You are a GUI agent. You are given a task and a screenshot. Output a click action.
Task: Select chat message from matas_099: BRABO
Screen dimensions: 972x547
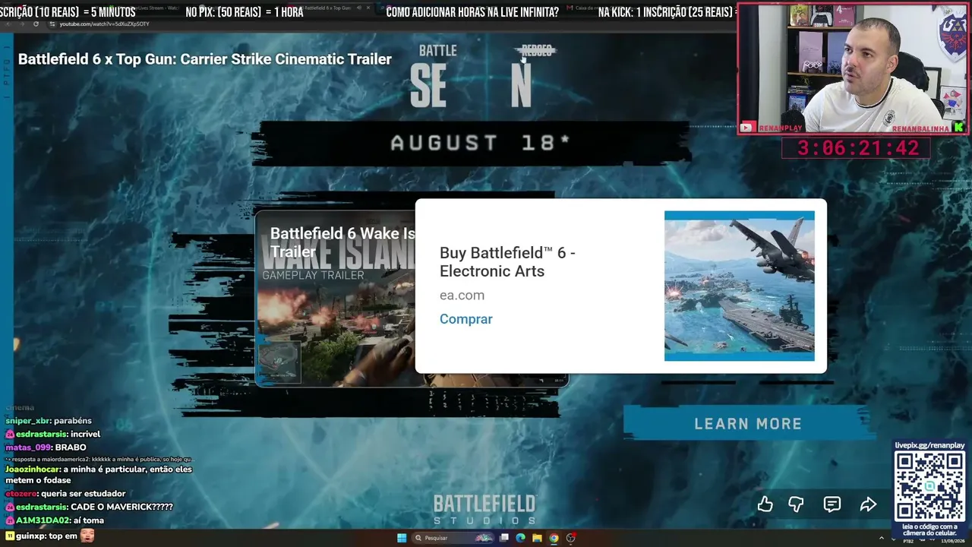click(x=46, y=447)
